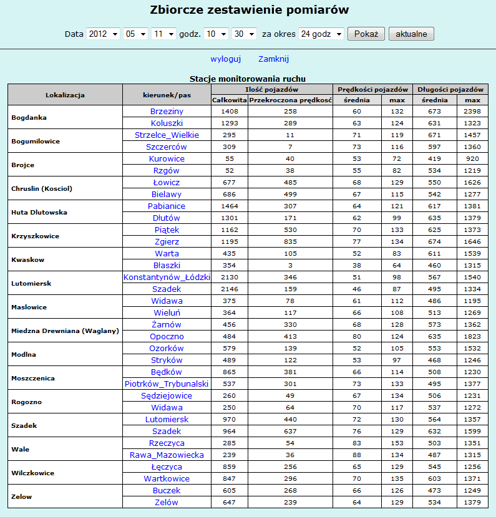The image size is (496, 517).
Task: Open the Konstantynów_Łódzki link
Action: click(x=167, y=278)
